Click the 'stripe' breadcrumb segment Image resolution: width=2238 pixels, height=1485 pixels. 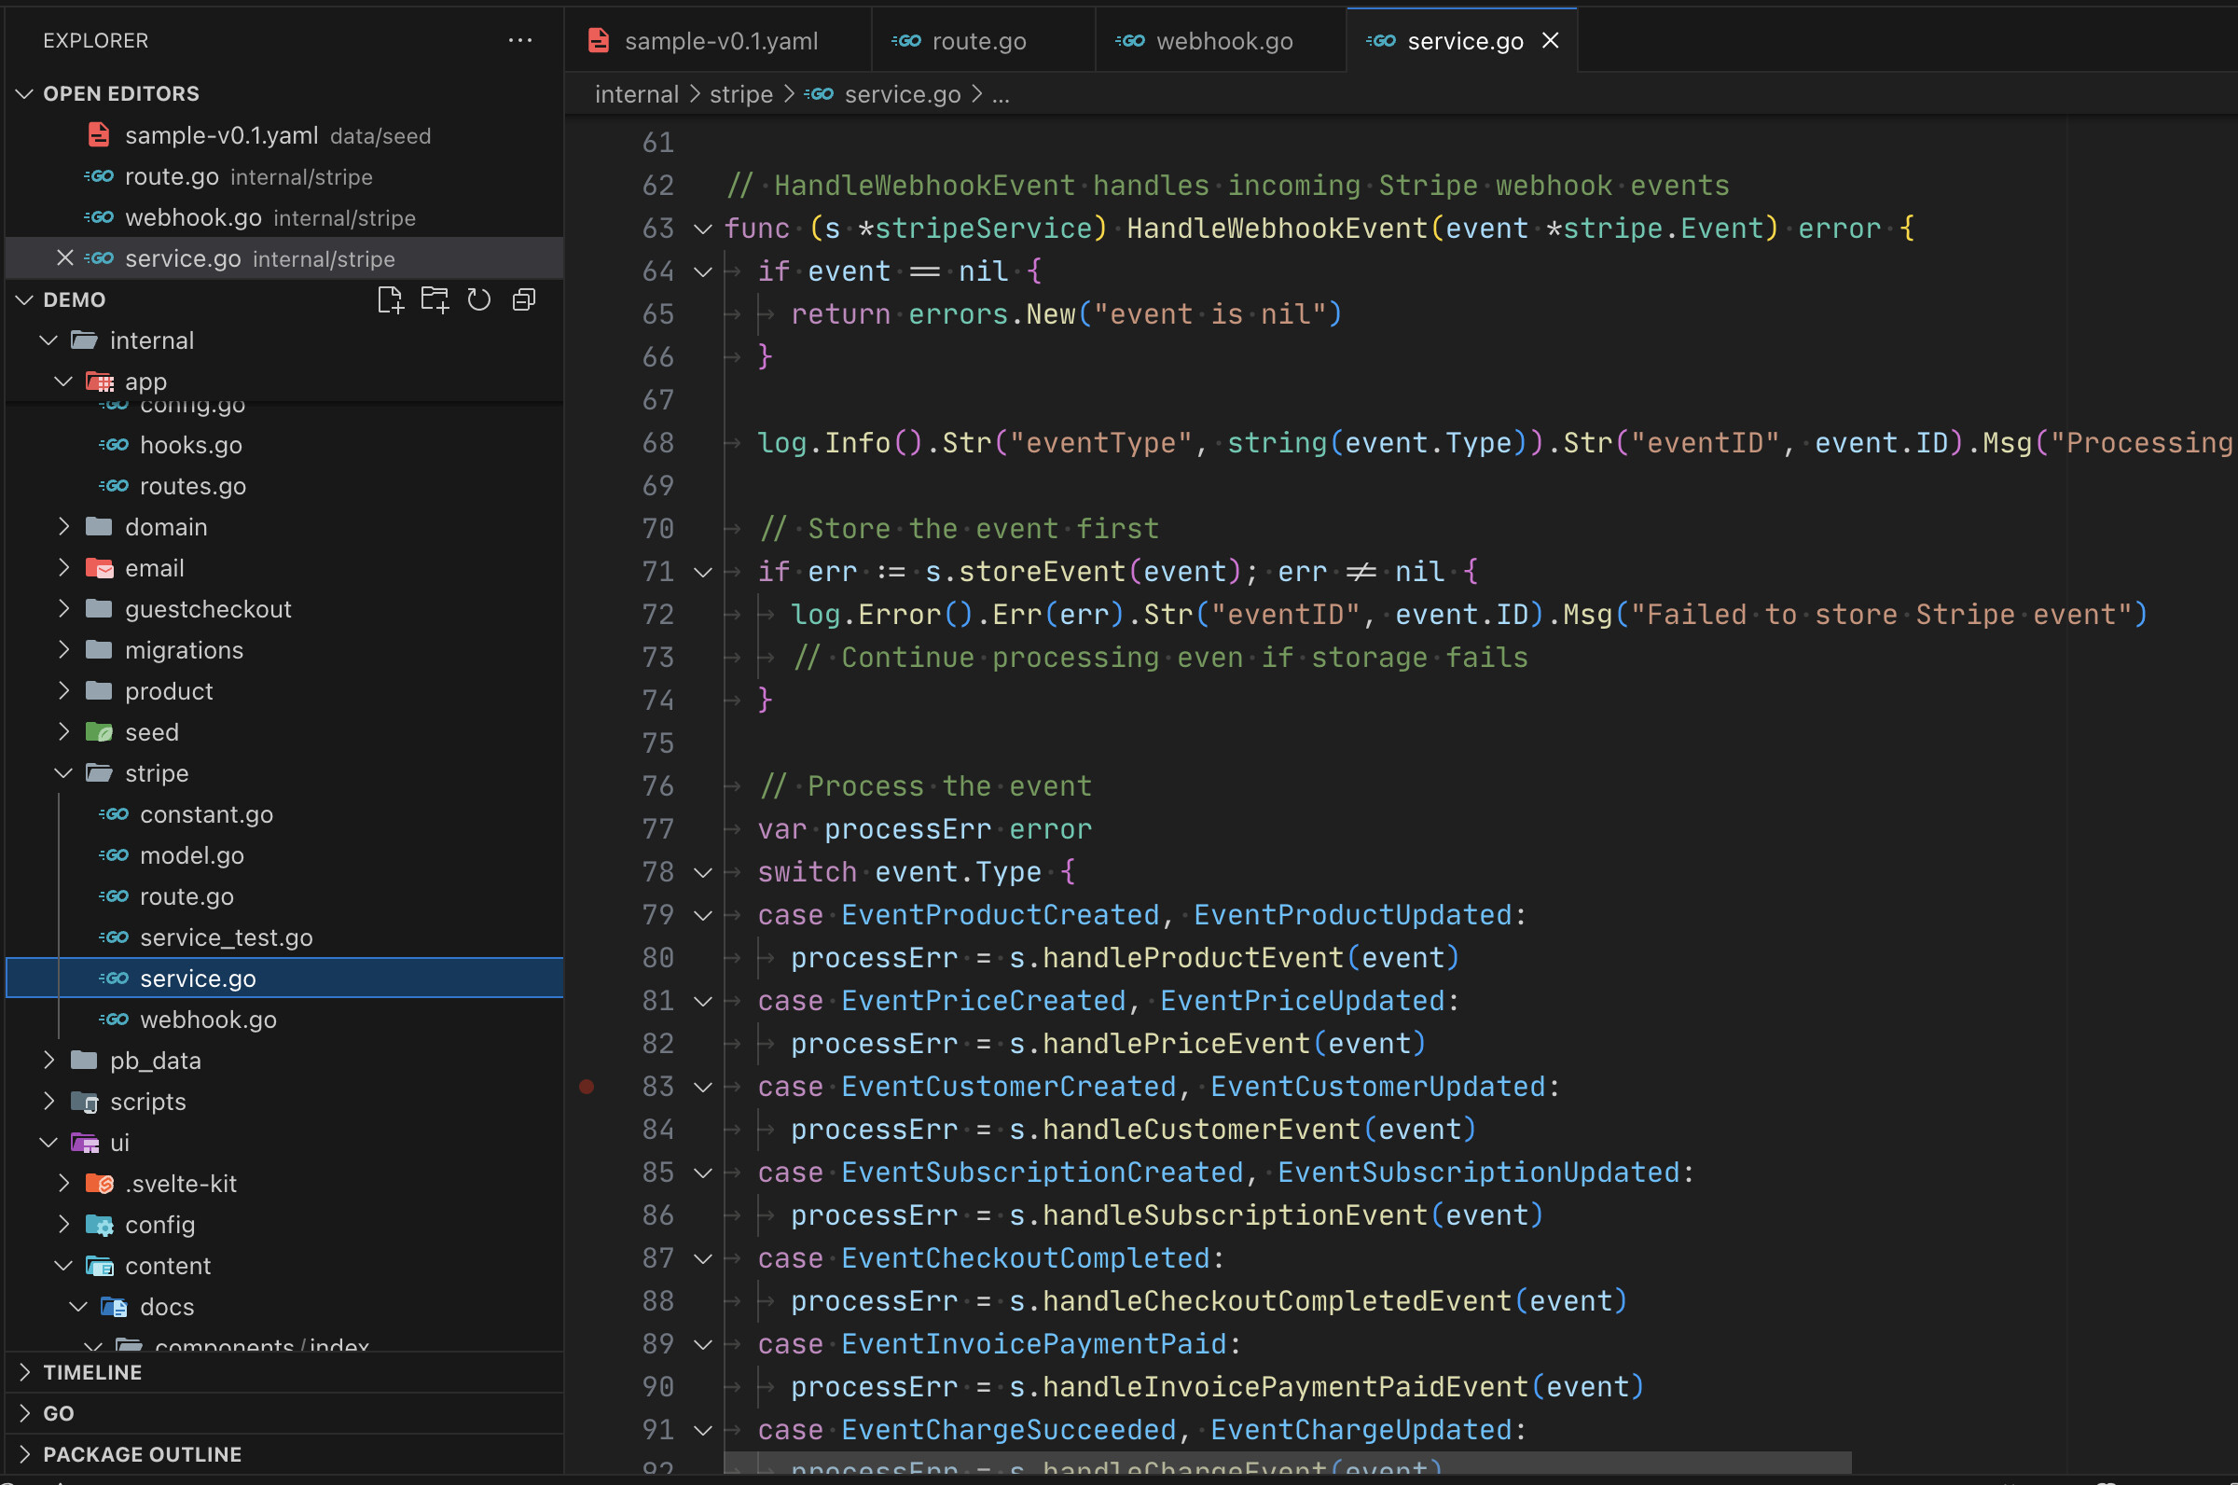click(x=741, y=95)
